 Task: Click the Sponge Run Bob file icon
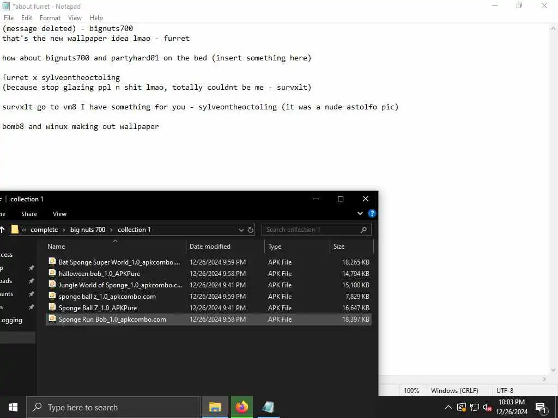[x=52, y=318]
